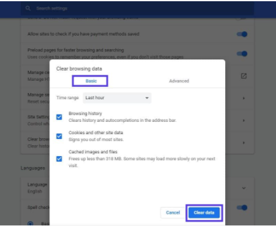Screen dimensions: 276x226
Task: Click 'Preload pages for faster browsing' text
Action: tap(75, 50)
